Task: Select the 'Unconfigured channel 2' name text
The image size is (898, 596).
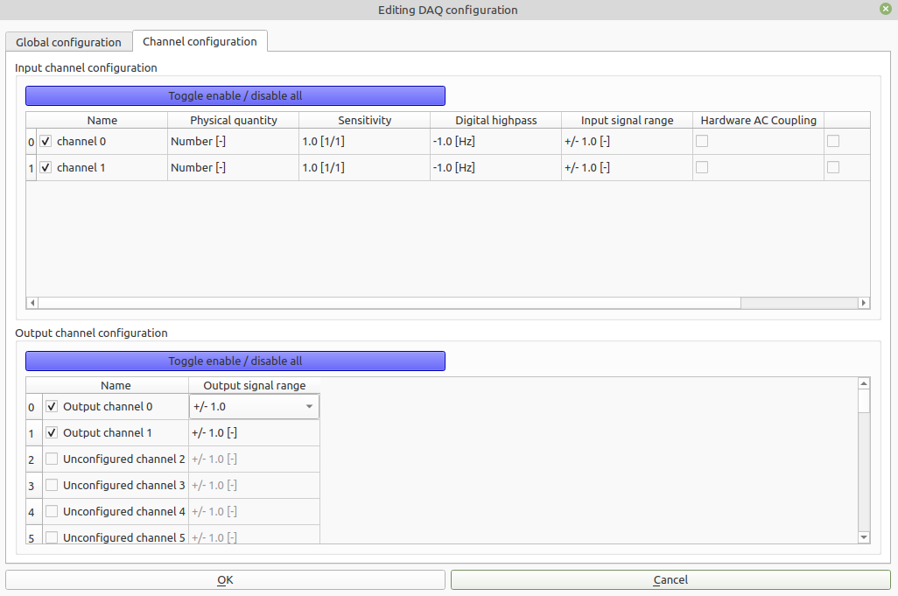Action: [123, 459]
